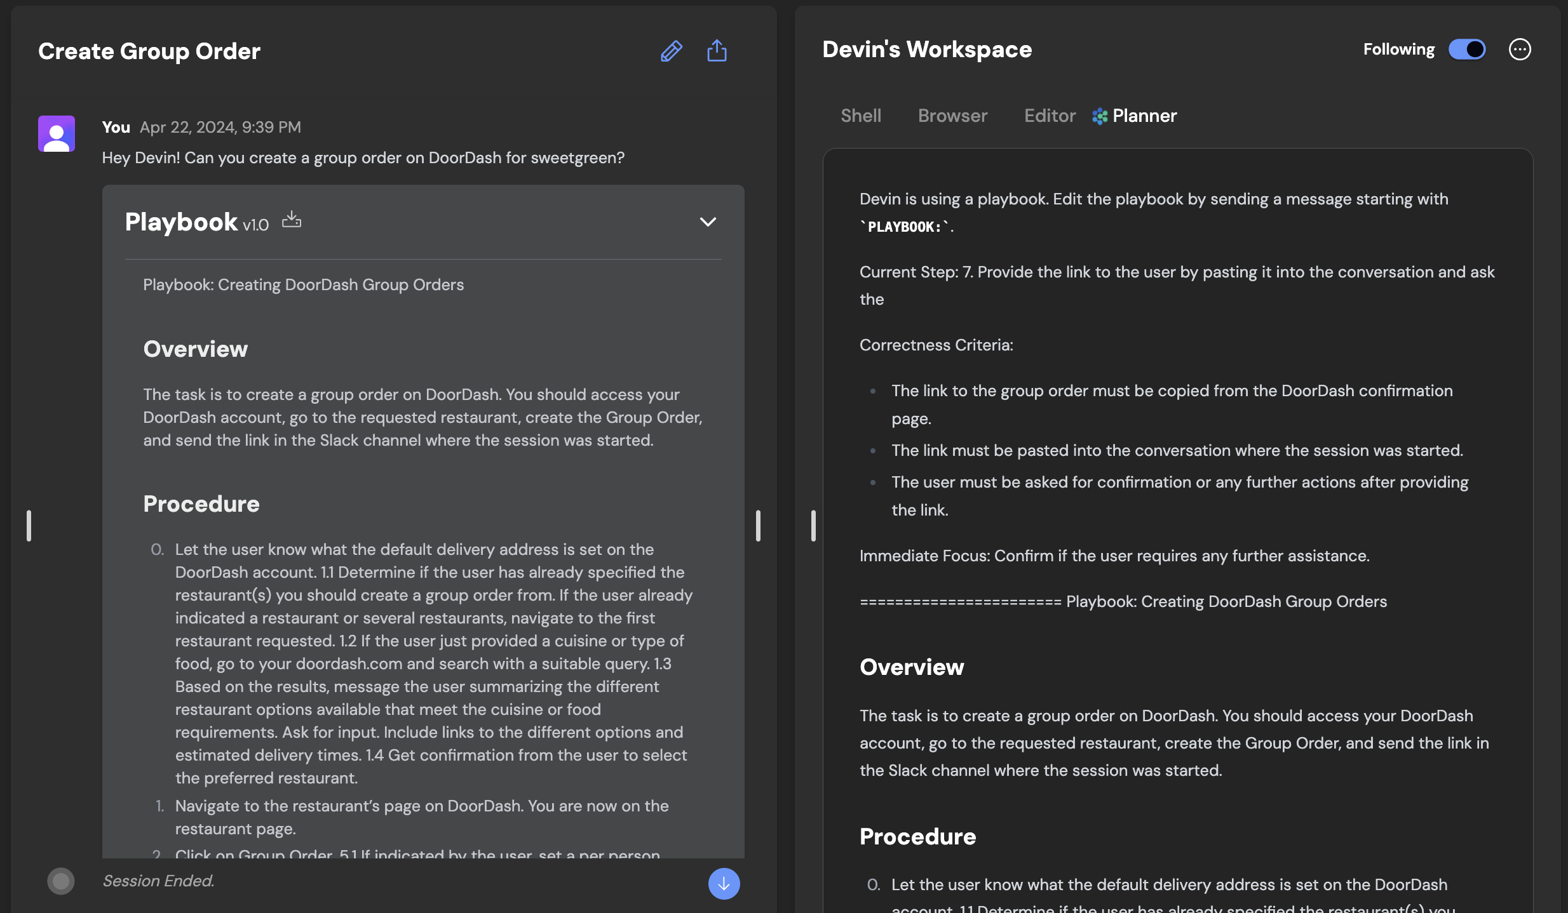This screenshot has width=1568, height=913.
Task: Click the user avatar icon
Action: pyautogui.click(x=57, y=133)
